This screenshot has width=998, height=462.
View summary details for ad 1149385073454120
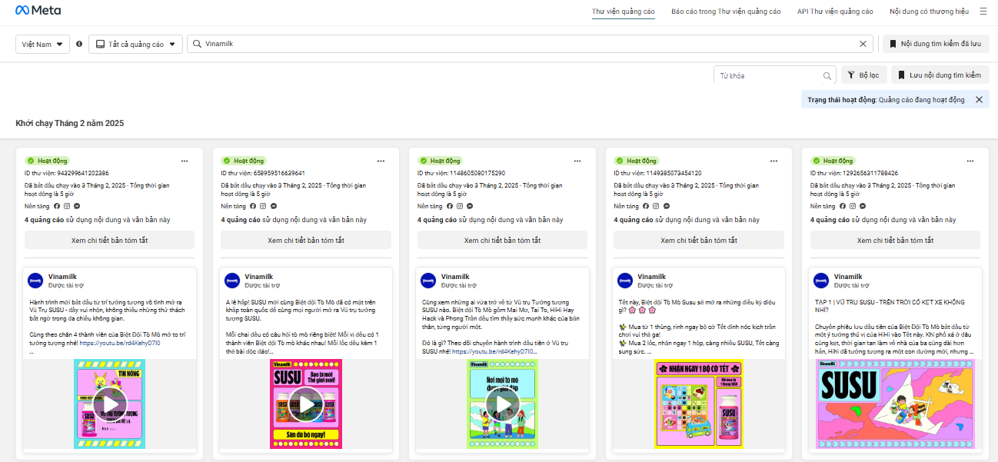pyautogui.click(x=699, y=240)
